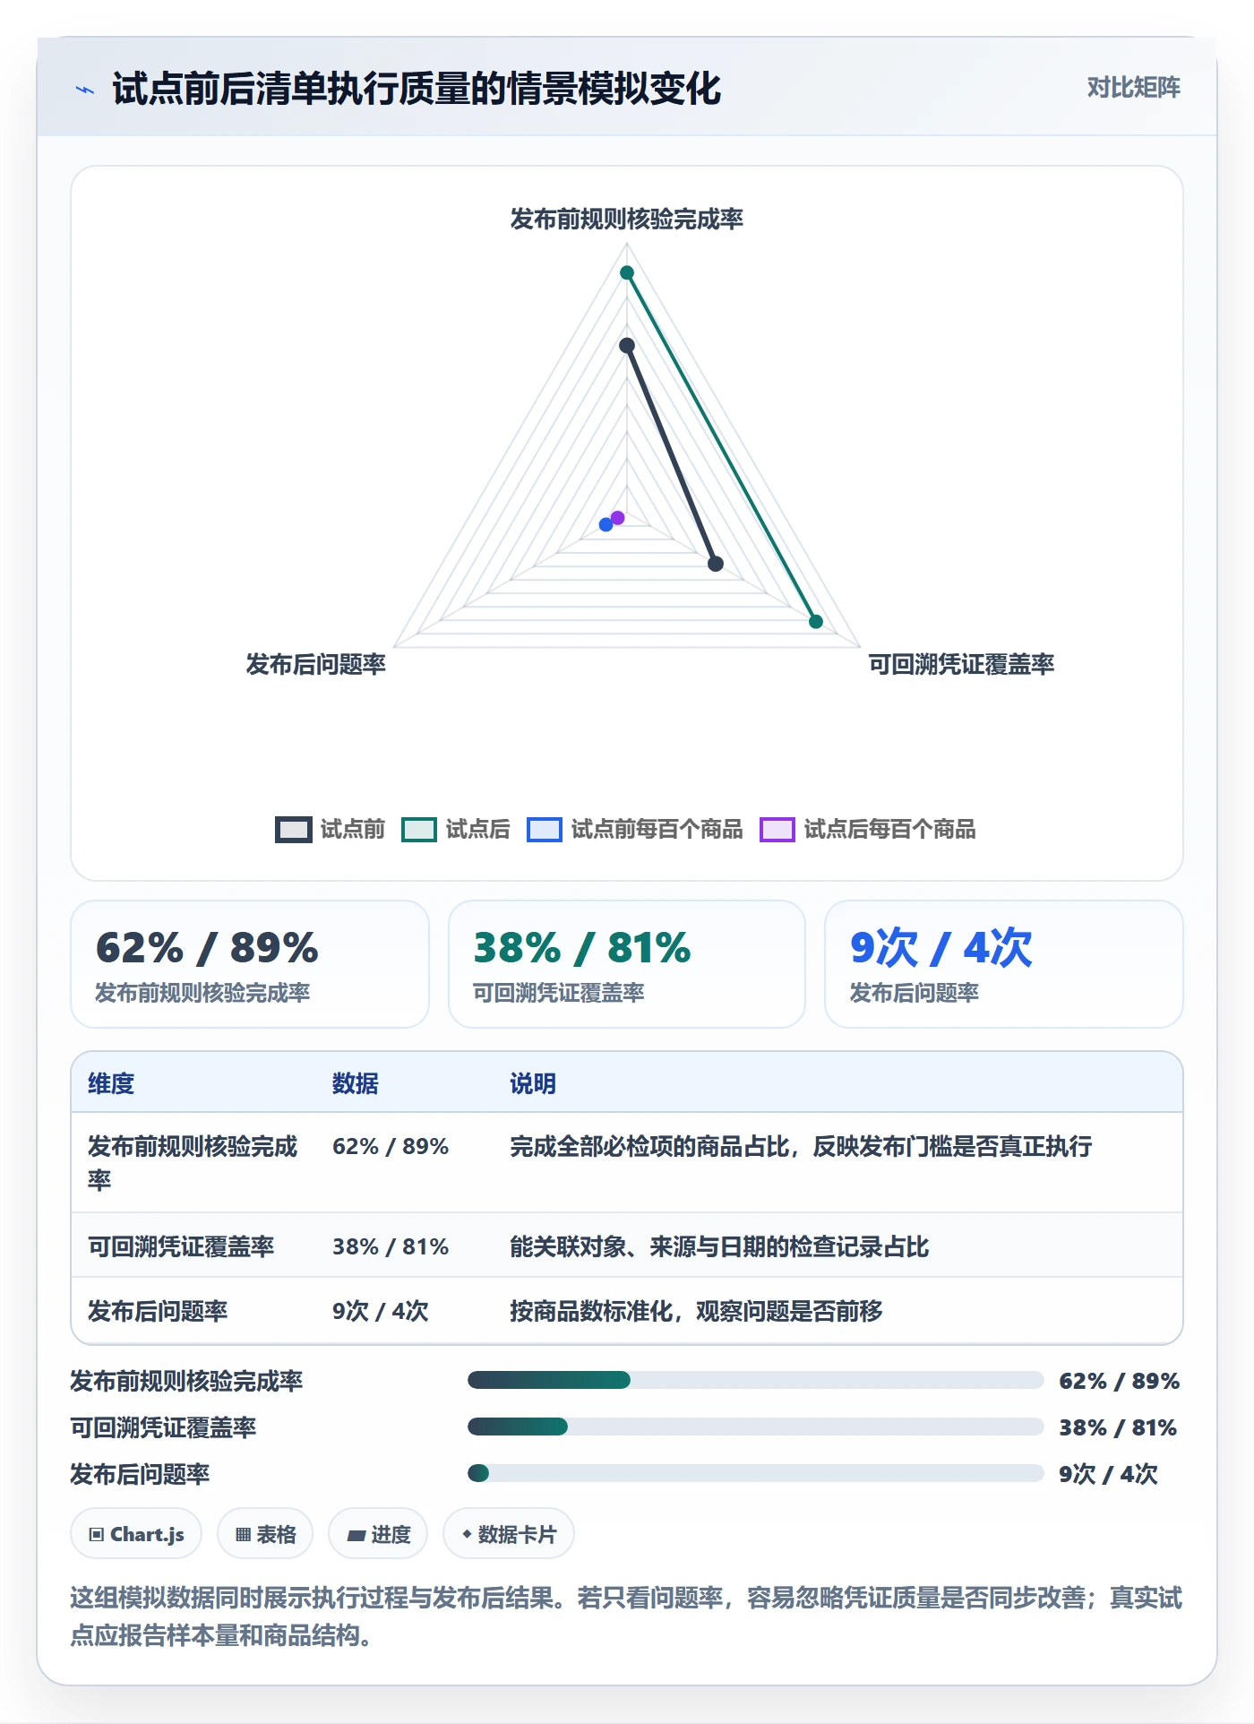Click the 表格 chip
The height and width of the screenshot is (1724, 1254).
point(265,1534)
